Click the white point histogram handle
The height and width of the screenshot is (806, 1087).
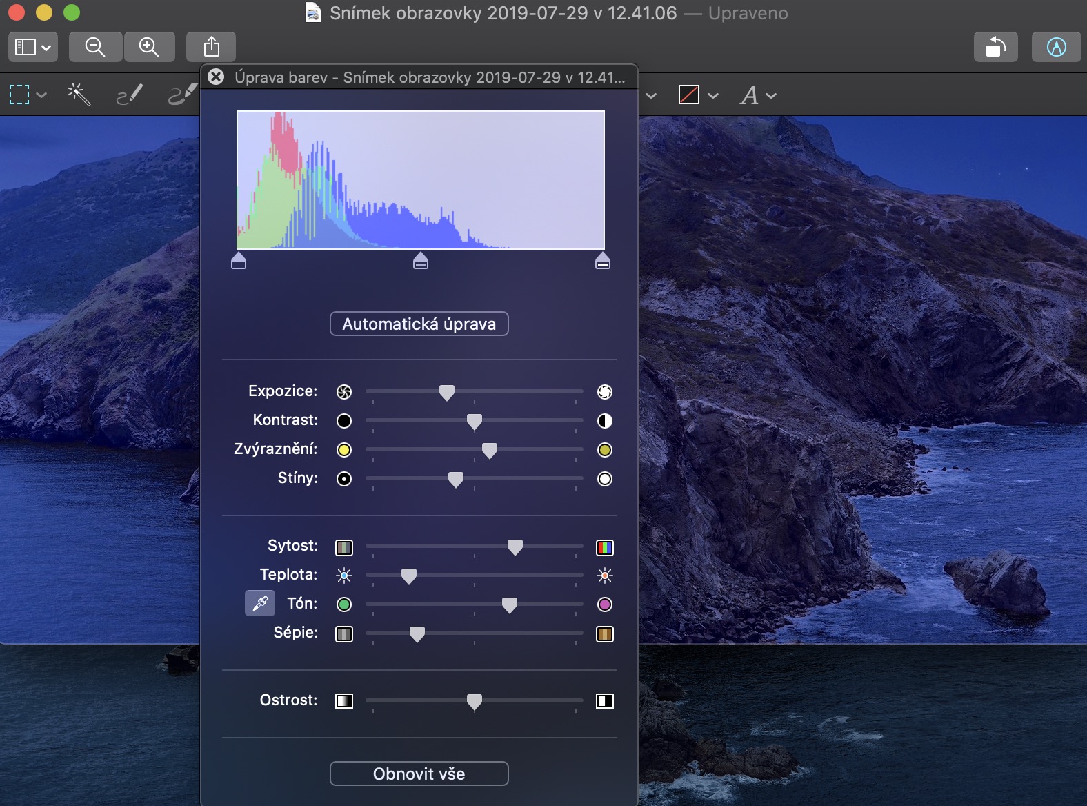(x=603, y=261)
